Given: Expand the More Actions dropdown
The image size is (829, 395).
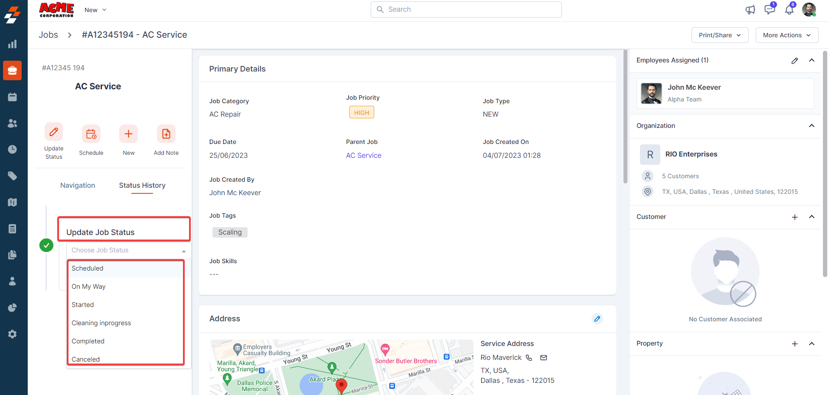Looking at the screenshot, I should [787, 35].
